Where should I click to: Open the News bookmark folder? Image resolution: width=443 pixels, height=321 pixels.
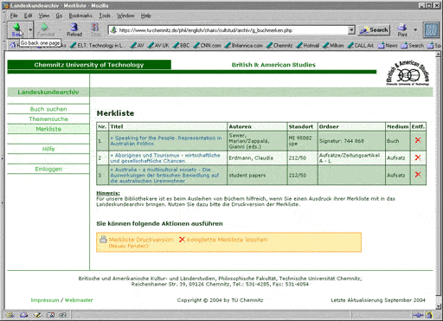(x=388, y=45)
